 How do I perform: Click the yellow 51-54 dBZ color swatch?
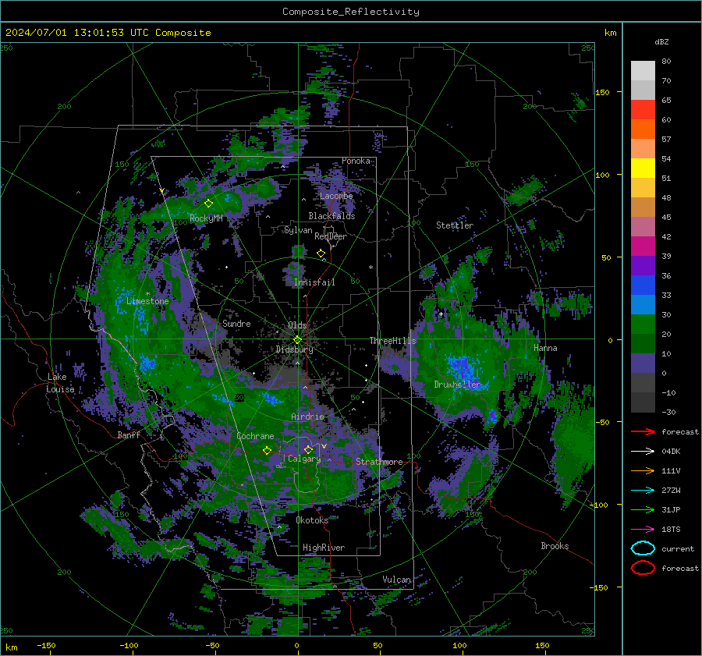[643, 168]
